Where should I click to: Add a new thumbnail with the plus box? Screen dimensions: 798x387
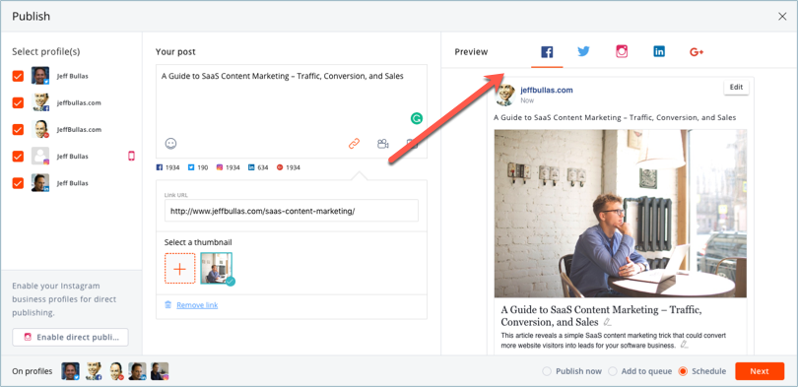coord(180,268)
